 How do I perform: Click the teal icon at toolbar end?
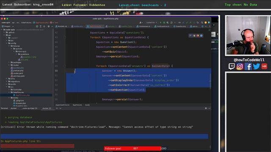tap(209, 22)
